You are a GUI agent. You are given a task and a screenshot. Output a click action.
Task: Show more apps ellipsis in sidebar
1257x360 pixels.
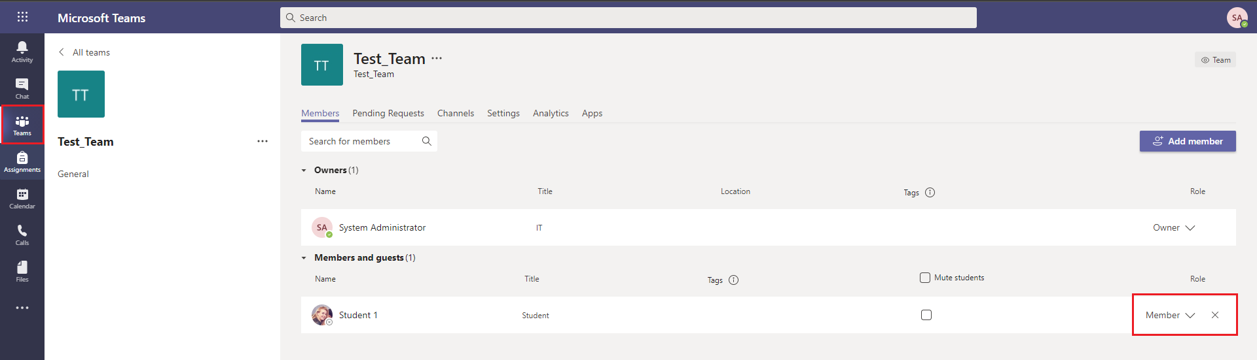click(x=22, y=308)
